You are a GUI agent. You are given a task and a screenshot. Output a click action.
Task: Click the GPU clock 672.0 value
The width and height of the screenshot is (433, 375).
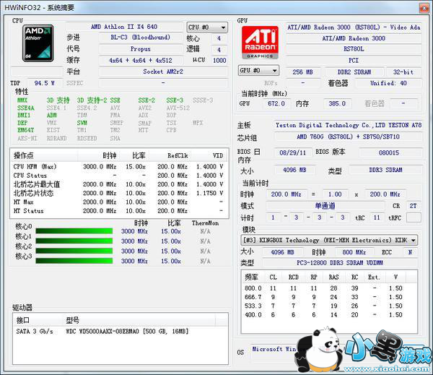[276, 104]
